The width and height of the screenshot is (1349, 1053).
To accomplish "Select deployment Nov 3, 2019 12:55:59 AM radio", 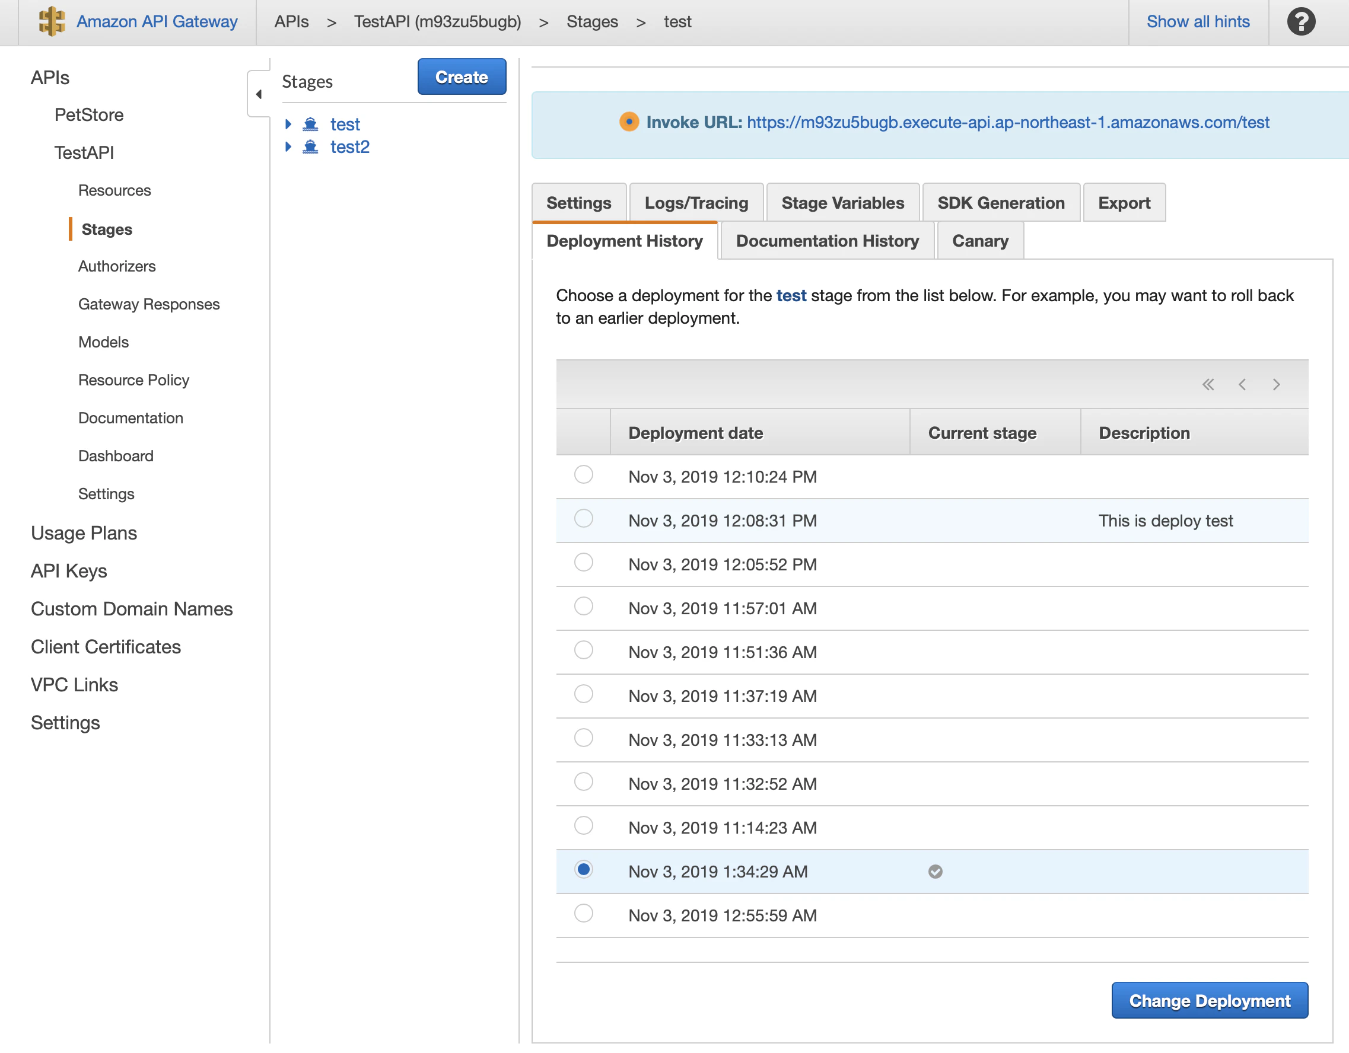I will pyautogui.click(x=583, y=912).
